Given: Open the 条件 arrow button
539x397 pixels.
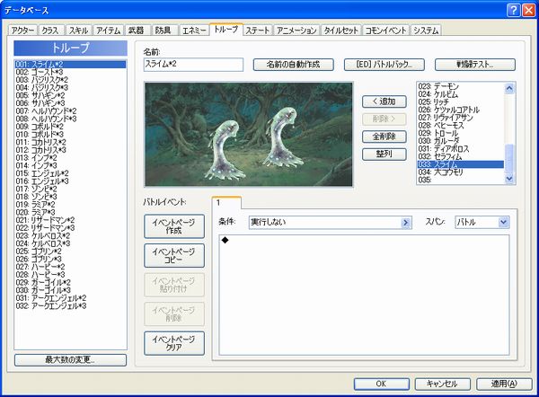Looking at the screenshot, I should [406, 223].
